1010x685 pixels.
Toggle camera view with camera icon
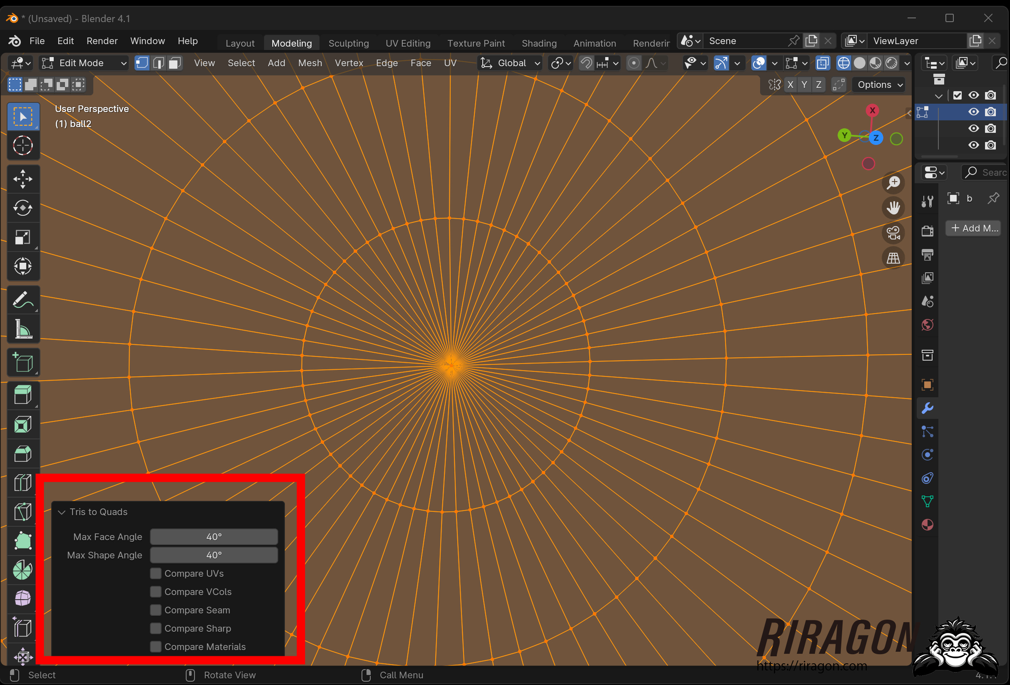click(x=893, y=233)
